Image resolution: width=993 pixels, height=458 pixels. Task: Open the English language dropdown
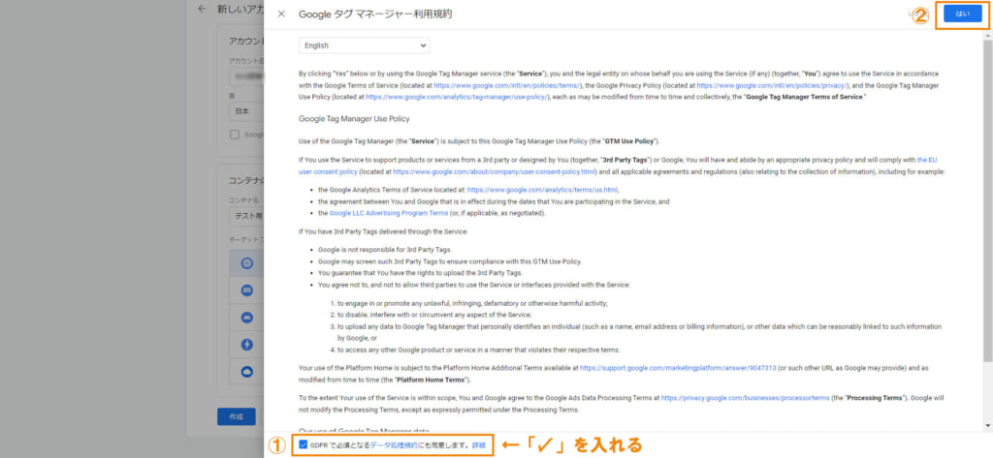coord(365,46)
